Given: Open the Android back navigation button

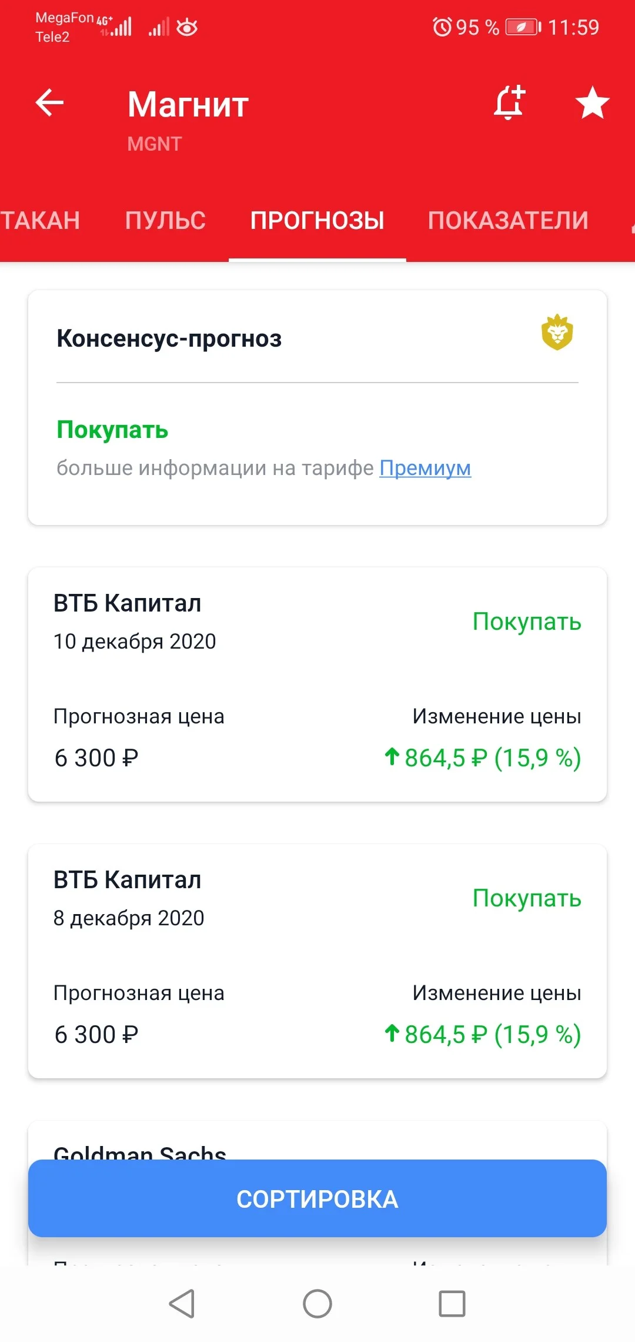Looking at the screenshot, I should pos(182,1303).
